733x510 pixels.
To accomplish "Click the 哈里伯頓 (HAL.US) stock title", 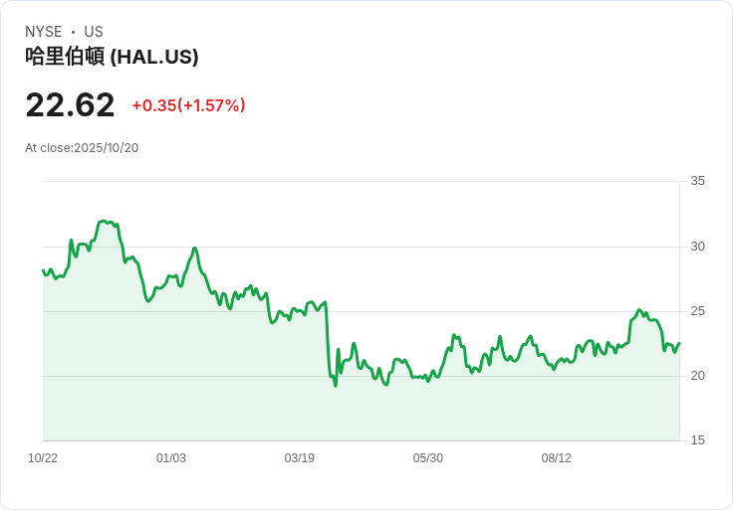I will (112, 57).
